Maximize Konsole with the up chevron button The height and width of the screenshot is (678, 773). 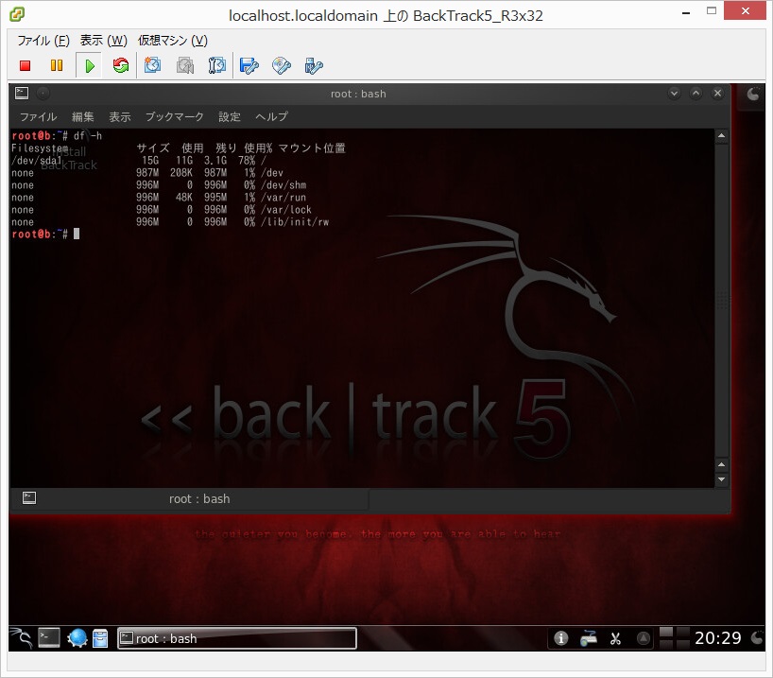(696, 94)
